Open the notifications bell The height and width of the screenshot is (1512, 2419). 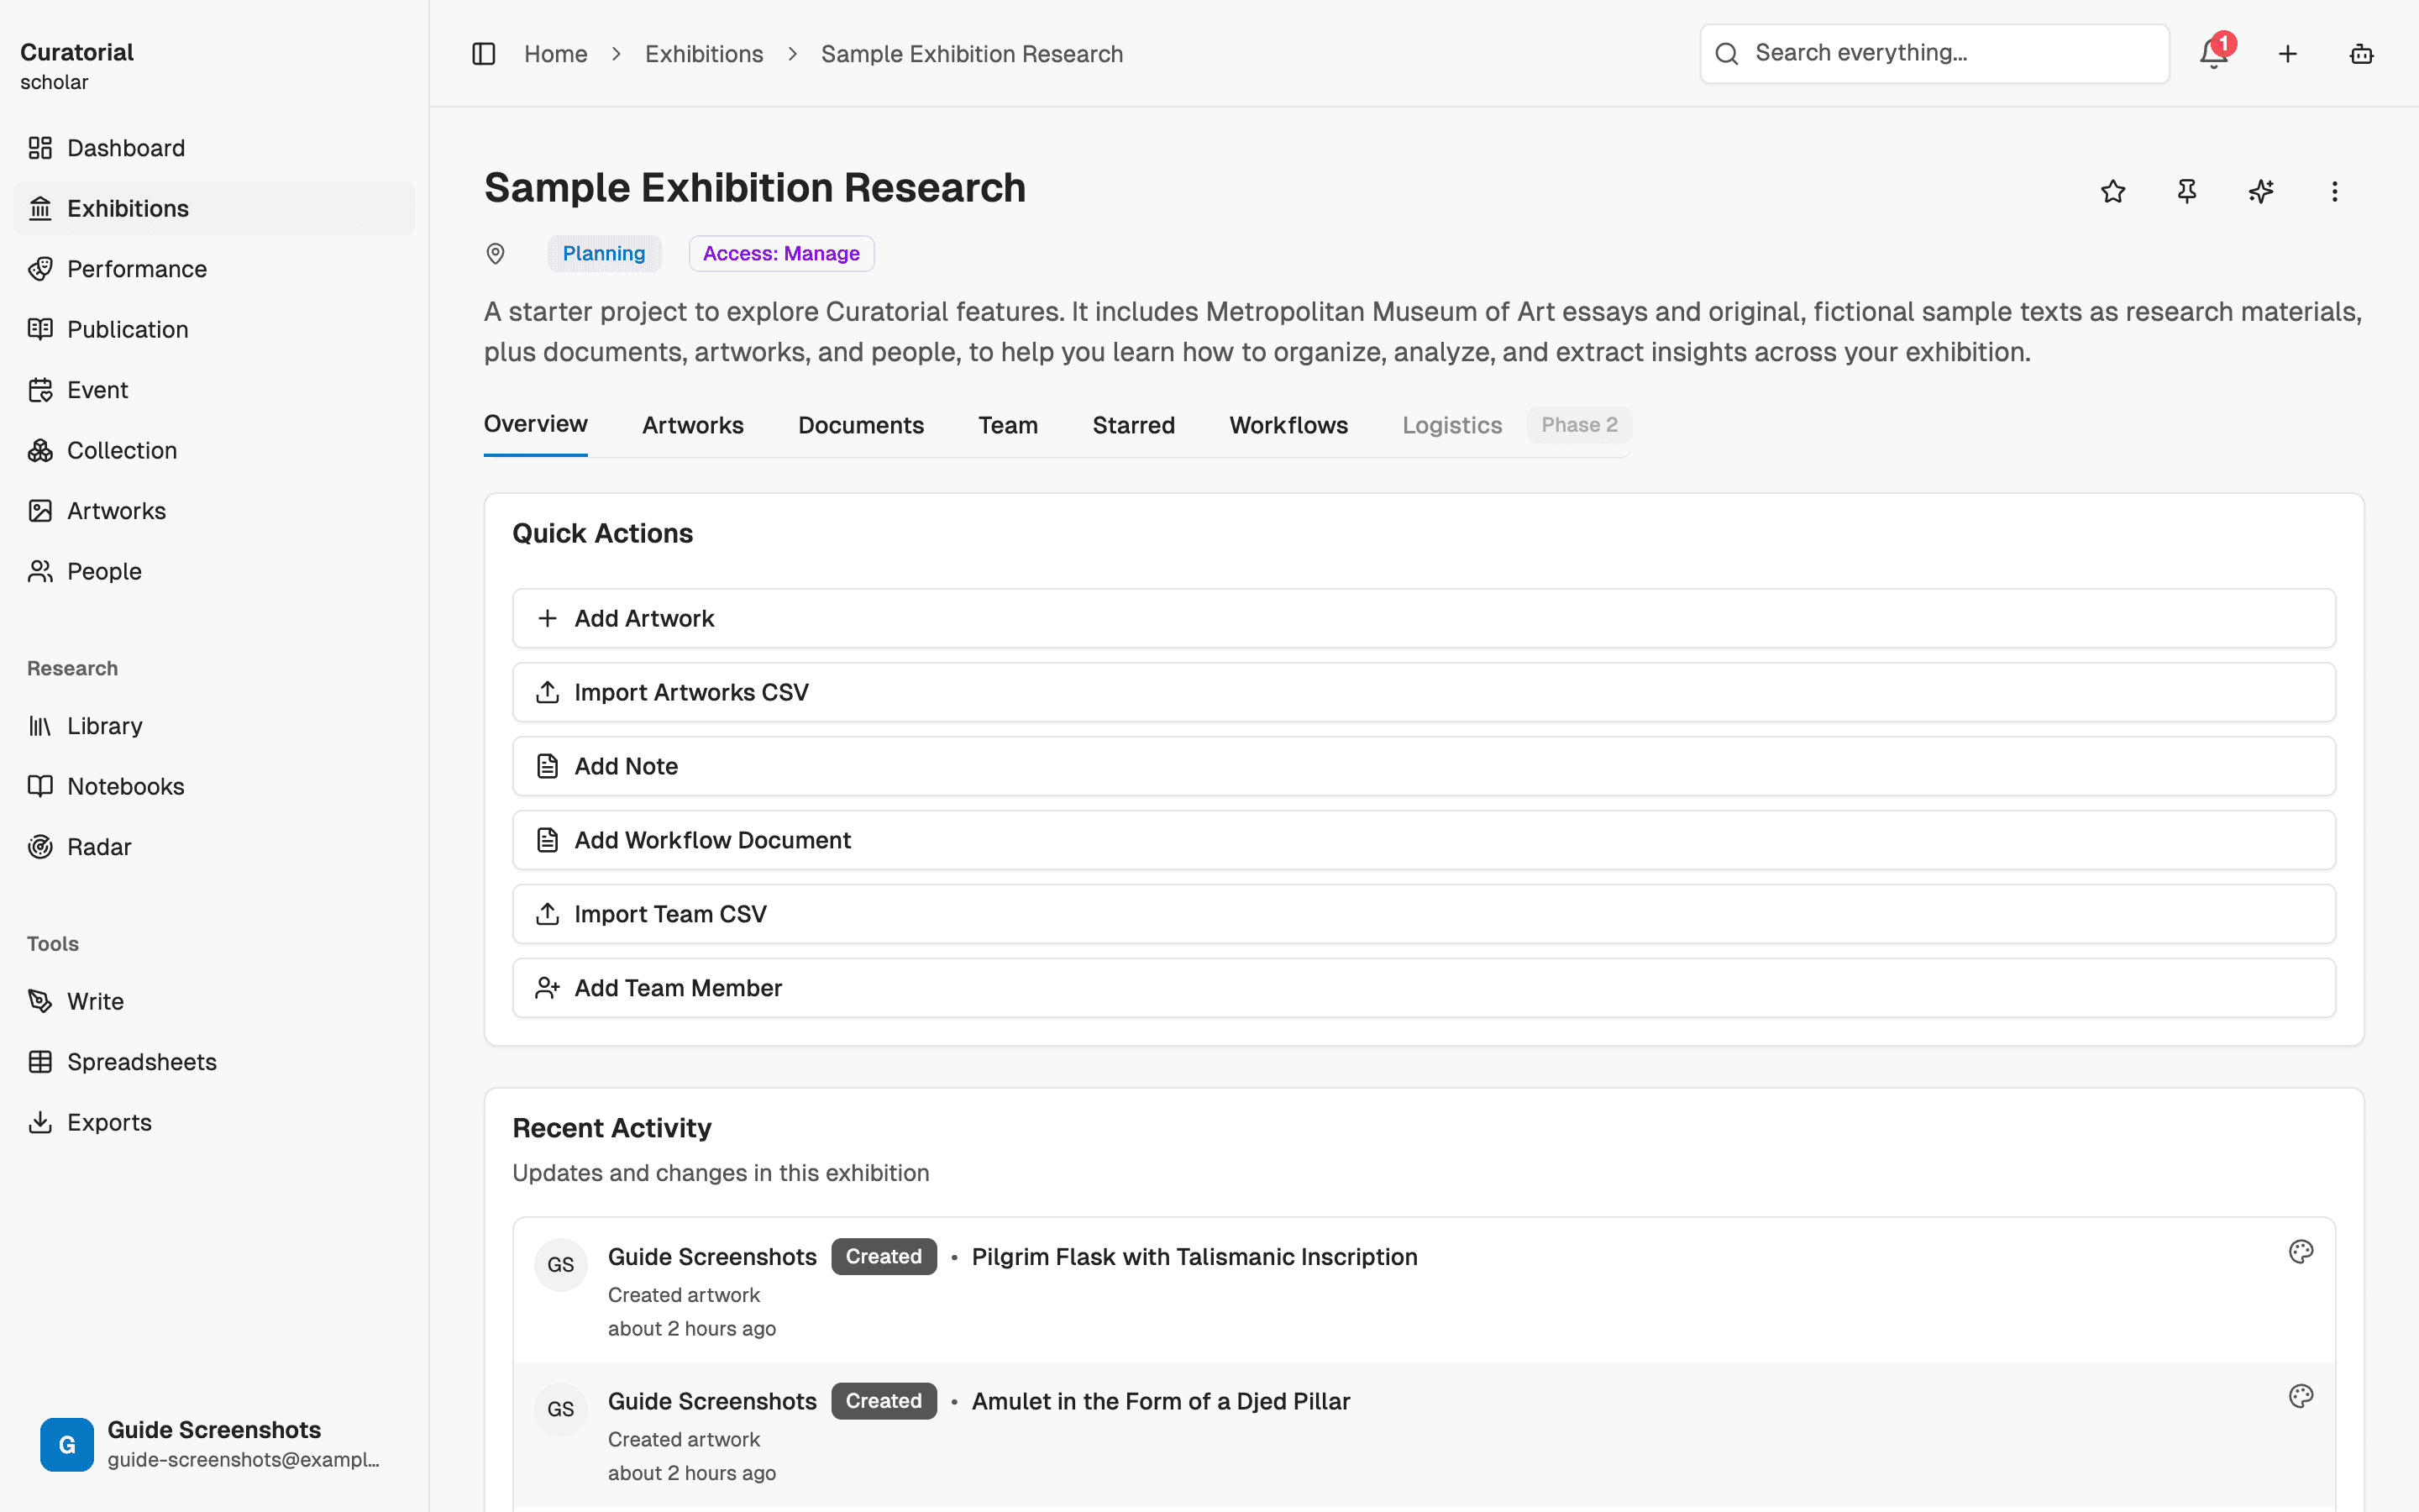(2214, 54)
